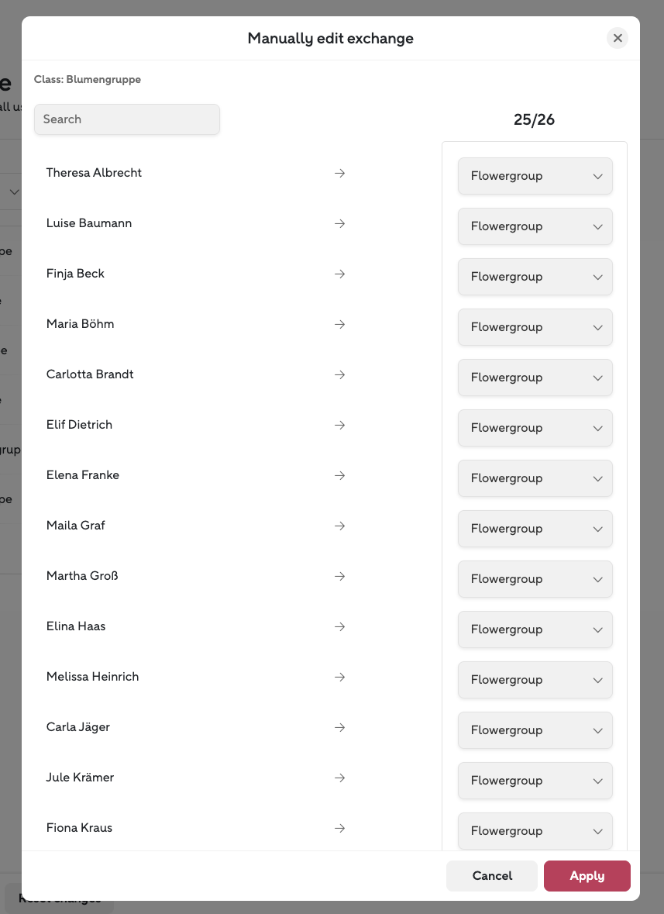Open Elina Haas's Flowergroup dropdown

click(x=535, y=629)
